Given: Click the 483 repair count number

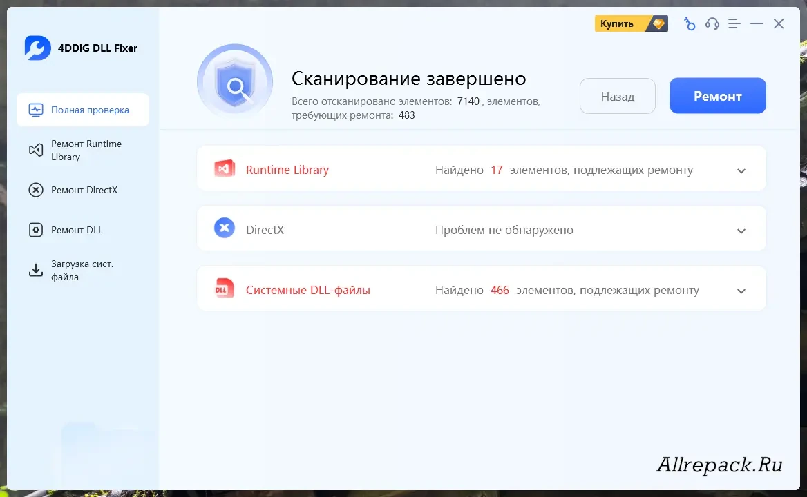Looking at the screenshot, I should 406,115.
